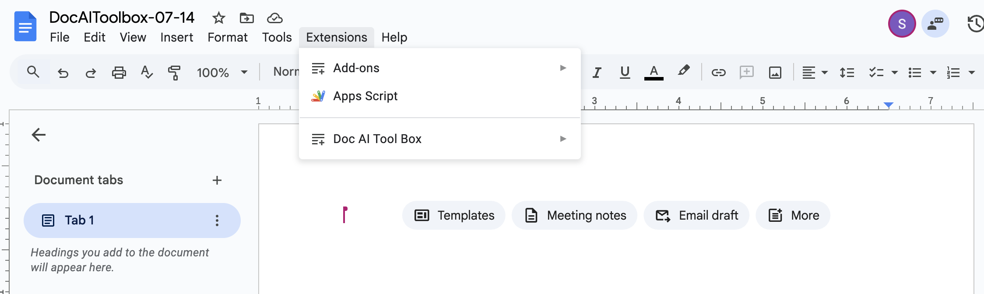Click the undo arrow icon
This screenshot has height=294, width=984.
63,73
